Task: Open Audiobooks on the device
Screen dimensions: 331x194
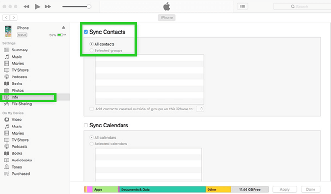Action: (x=21, y=160)
